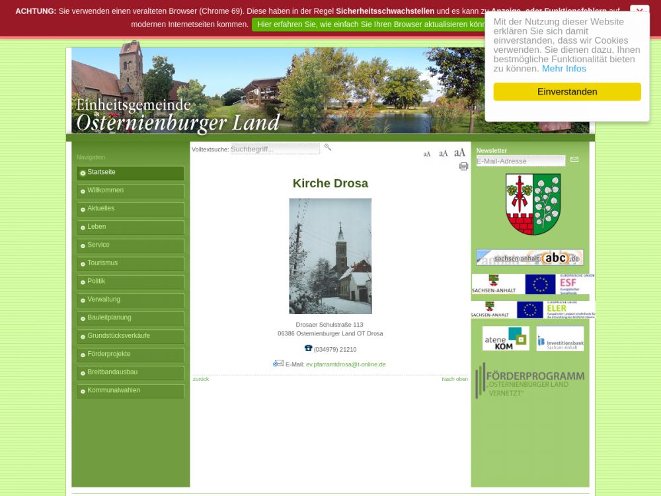Select the largest font size icon

tap(459, 153)
